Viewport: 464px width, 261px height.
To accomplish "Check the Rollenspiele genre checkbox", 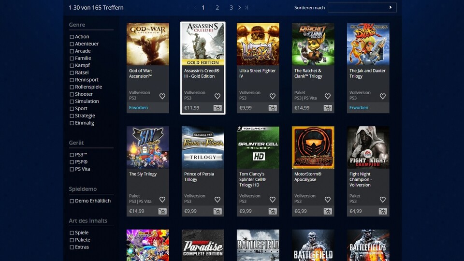I will pos(72,87).
